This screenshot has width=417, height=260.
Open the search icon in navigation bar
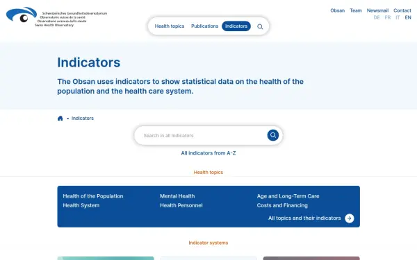click(260, 26)
